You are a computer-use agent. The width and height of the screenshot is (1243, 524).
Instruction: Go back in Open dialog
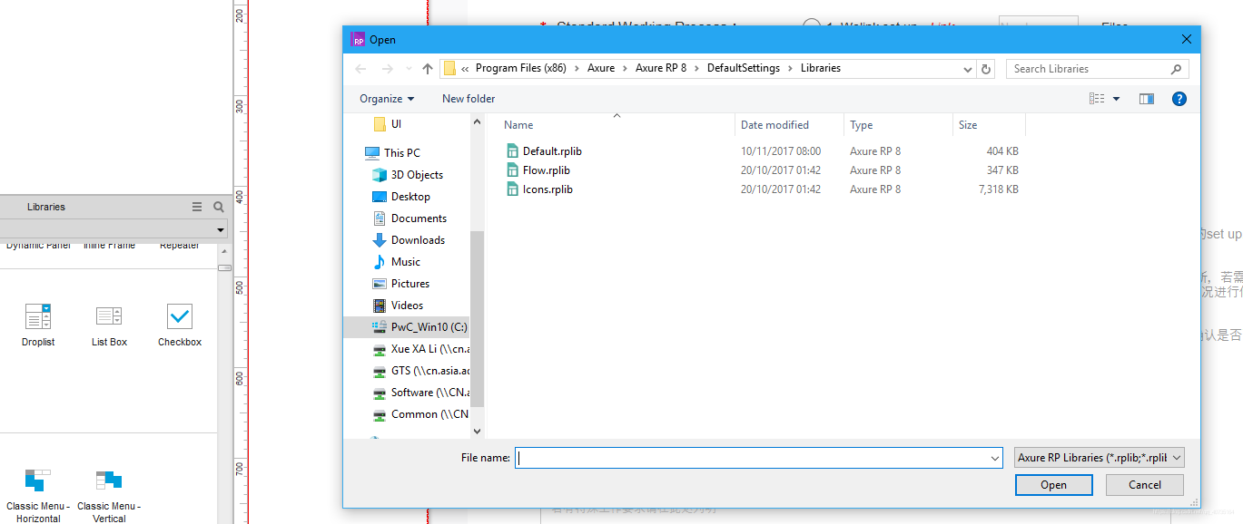pyautogui.click(x=360, y=69)
